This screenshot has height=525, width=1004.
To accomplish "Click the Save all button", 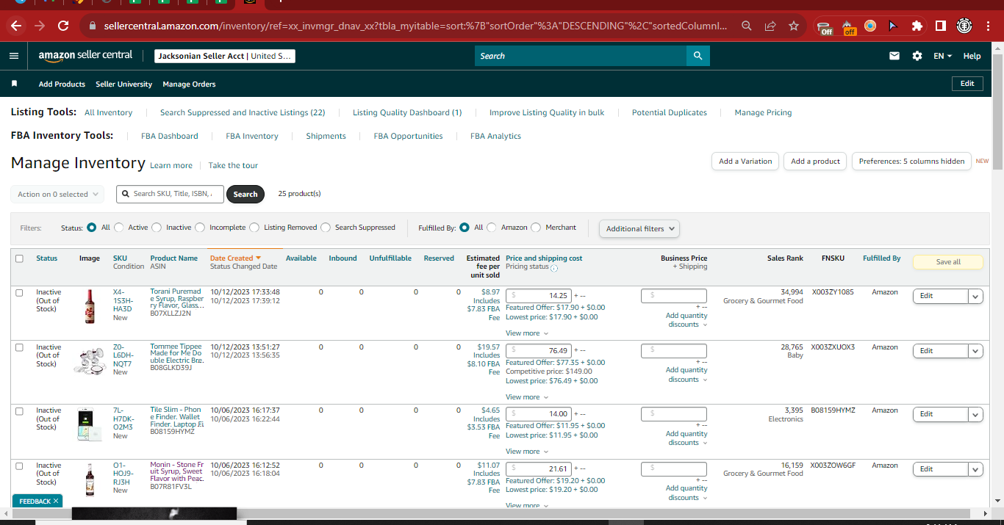I will click(x=948, y=262).
